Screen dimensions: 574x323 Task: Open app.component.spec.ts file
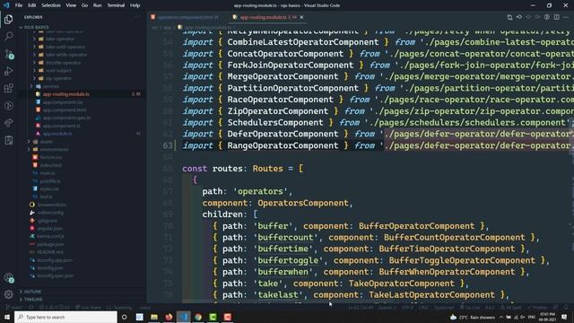pos(66,118)
